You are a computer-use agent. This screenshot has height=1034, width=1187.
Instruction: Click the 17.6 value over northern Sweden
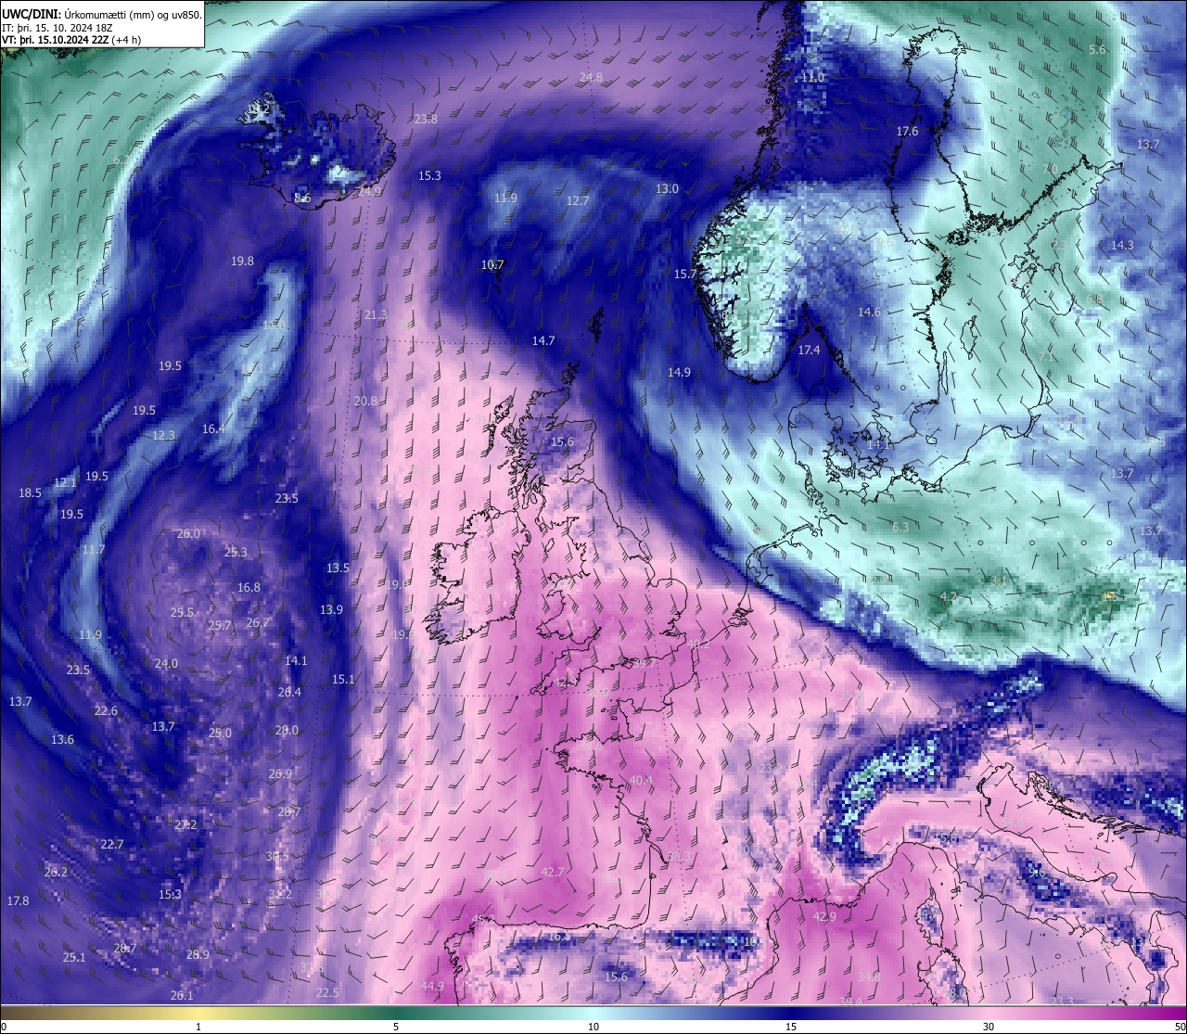907,131
